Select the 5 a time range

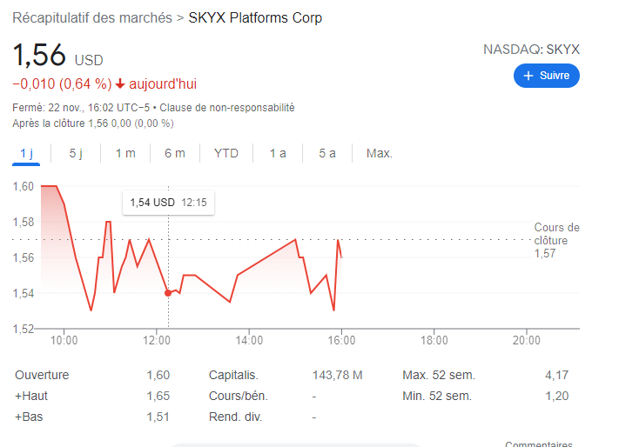click(327, 153)
